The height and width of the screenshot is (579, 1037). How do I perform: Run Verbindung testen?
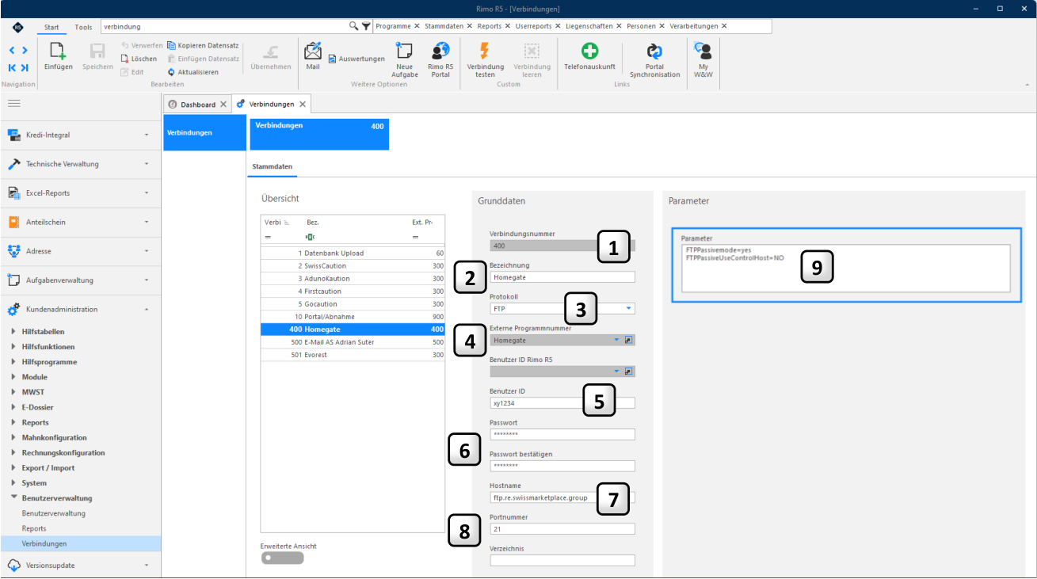pos(485,59)
